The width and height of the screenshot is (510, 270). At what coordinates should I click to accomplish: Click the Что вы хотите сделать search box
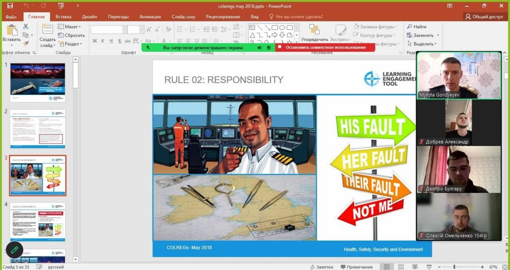[296, 17]
